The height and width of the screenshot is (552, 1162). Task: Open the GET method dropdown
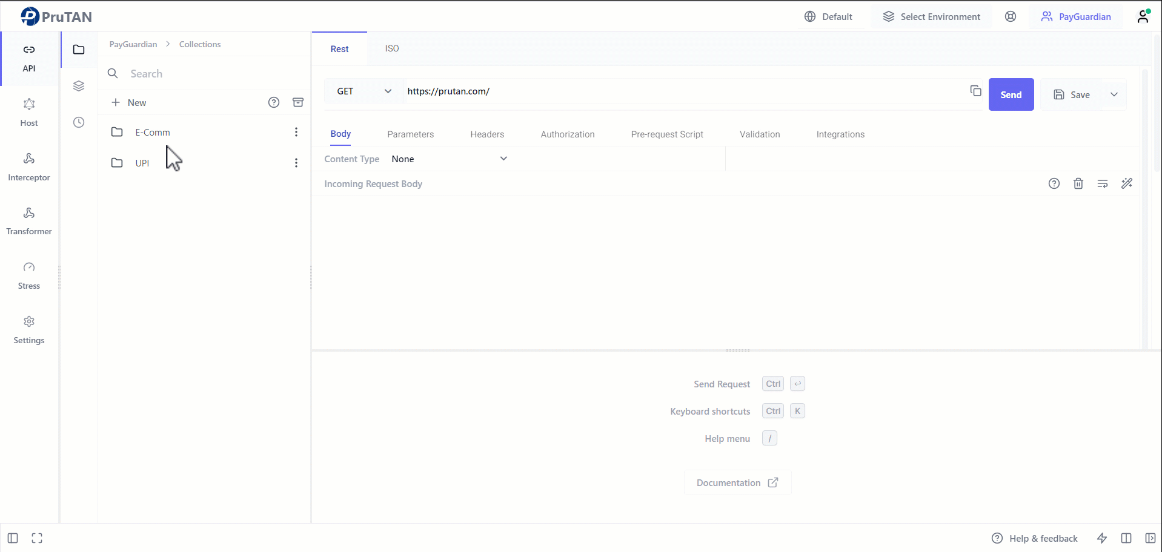(x=364, y=91)
